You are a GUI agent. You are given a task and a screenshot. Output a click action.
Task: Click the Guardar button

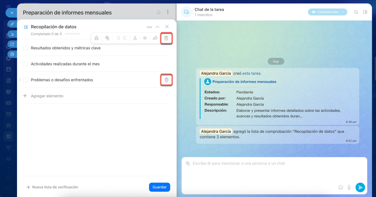coord(160,187)
